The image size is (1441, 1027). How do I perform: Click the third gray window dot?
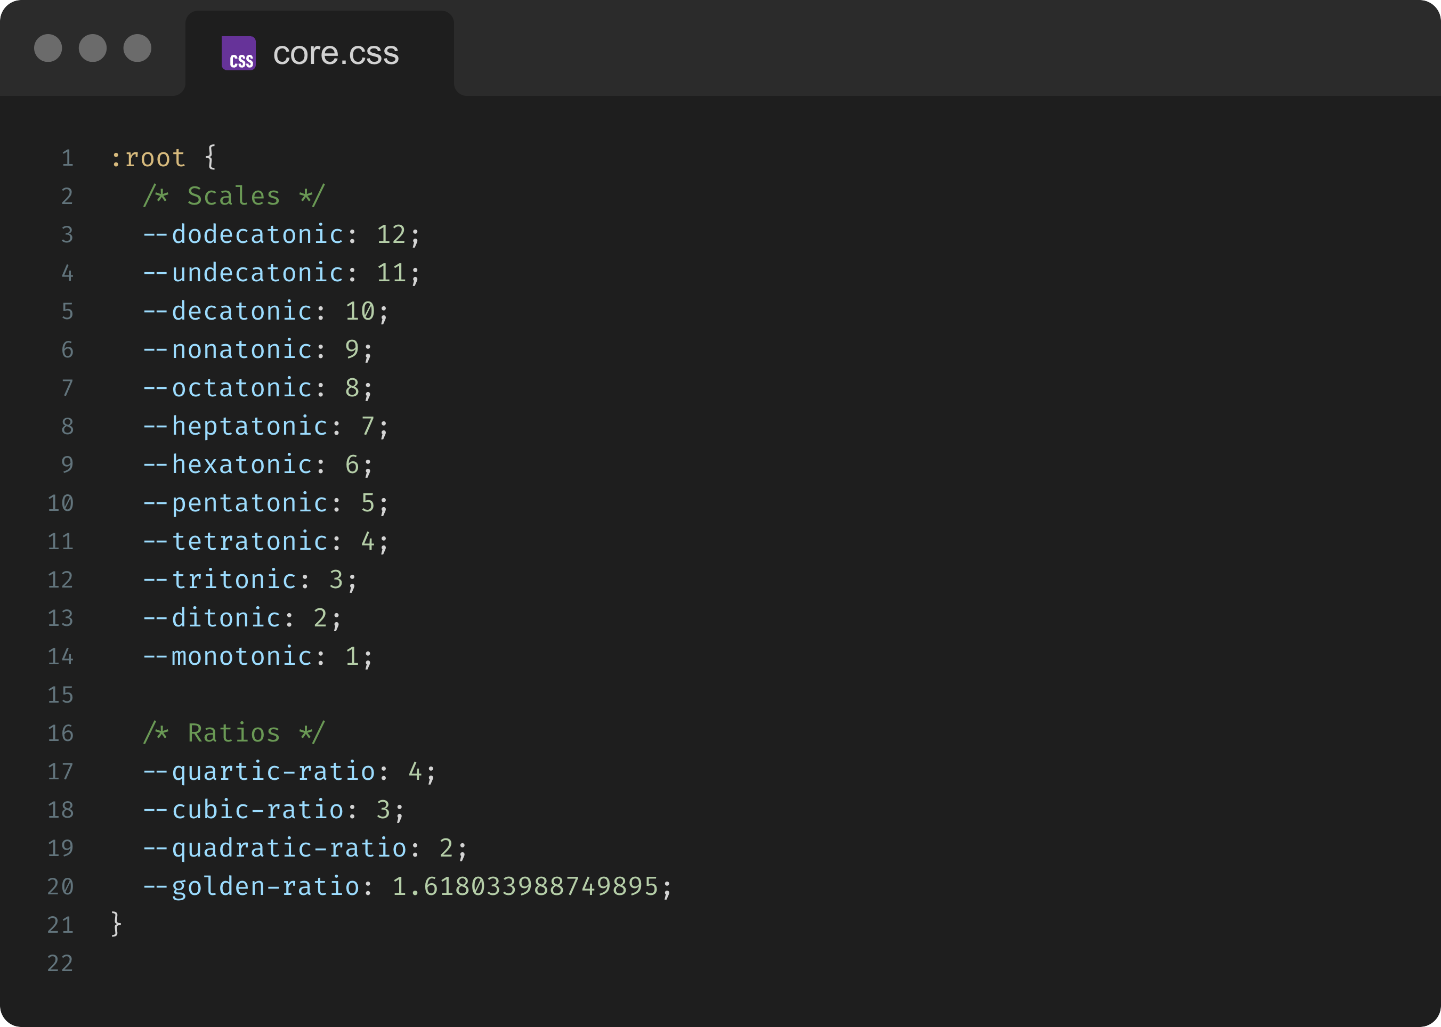[137, 48]
